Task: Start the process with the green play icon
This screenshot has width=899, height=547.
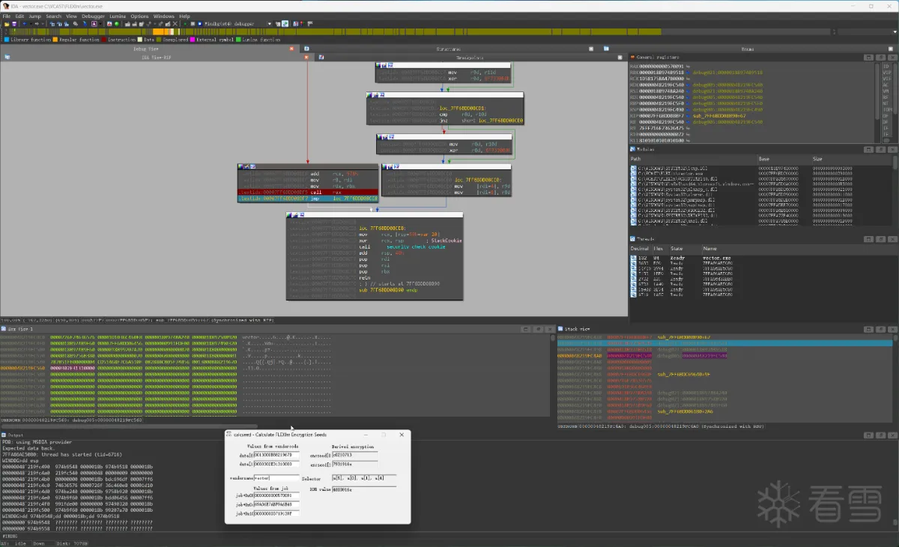Action: (185, 23)
